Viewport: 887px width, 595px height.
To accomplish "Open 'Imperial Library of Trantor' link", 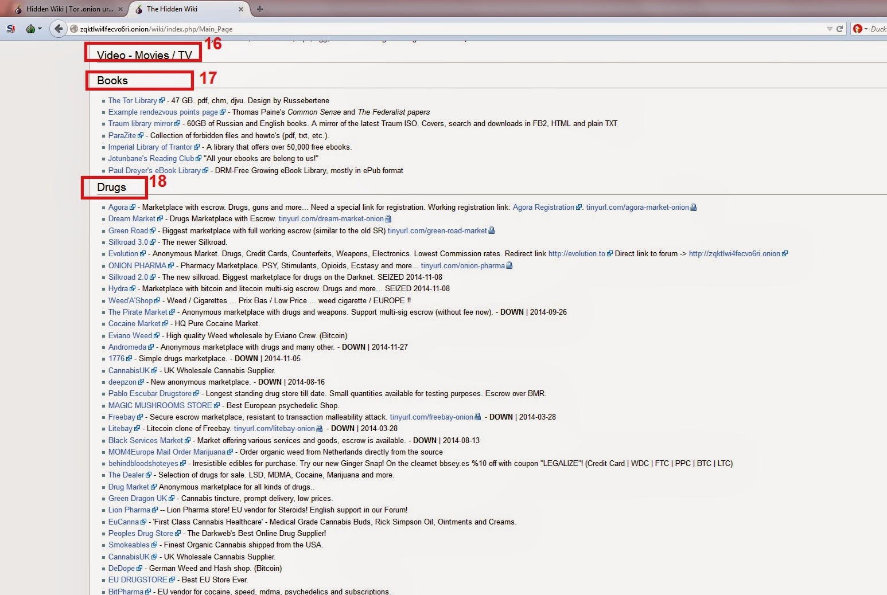I will [150, 147].
